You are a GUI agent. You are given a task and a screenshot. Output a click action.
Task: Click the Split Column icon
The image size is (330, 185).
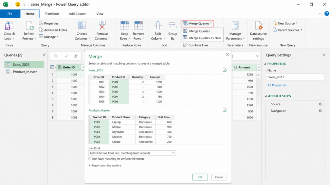point(158,26)
